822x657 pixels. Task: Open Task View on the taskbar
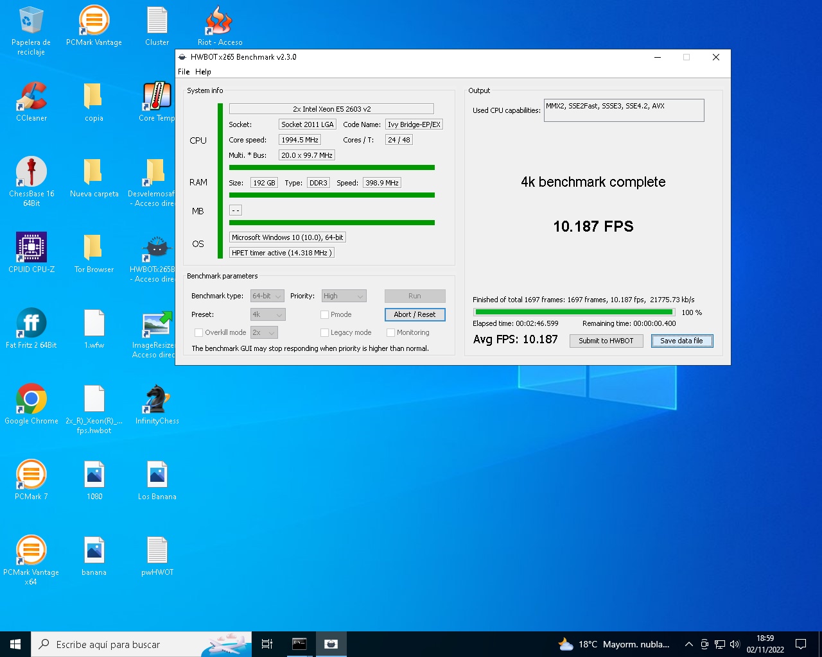[x=267, y=644]
